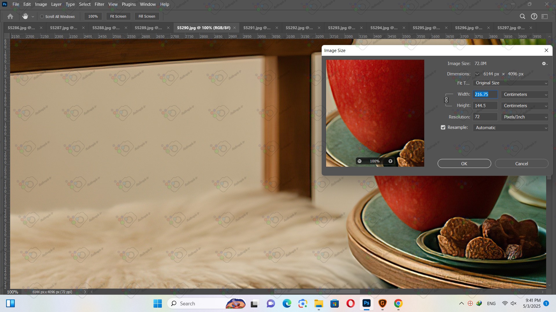Enable Scroll All Windows checkbox
Screen dimensions: 556x312
coord(42,16)
